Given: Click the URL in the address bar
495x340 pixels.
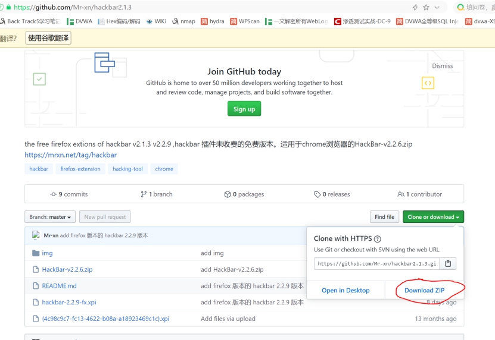Looking at the screenshot, I should pos(73,7).
